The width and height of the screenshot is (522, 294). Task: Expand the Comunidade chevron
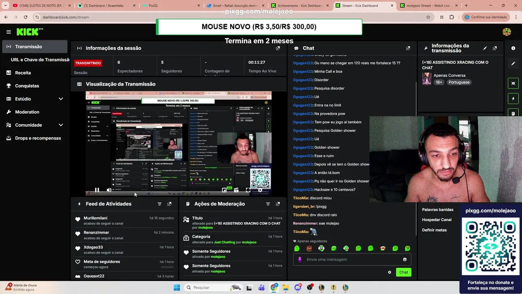(x=61, y=125)
